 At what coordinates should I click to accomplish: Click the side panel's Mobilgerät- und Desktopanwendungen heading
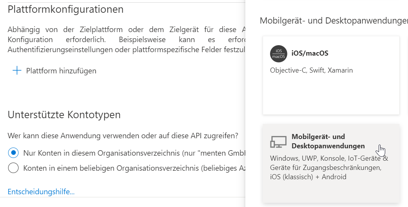[x=333, y=20]
